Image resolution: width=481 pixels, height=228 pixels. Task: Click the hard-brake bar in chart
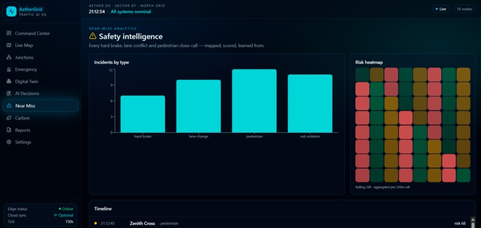pos(143,114)
